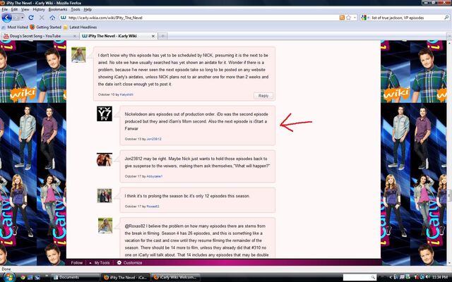Open Abbycake1's profile link
Viewport: 452px width, 282px height.
[155, 176]
